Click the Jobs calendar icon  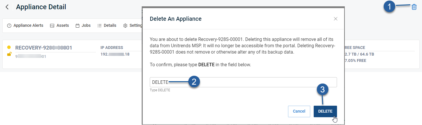pyautogui.click(x=77, y=26)
